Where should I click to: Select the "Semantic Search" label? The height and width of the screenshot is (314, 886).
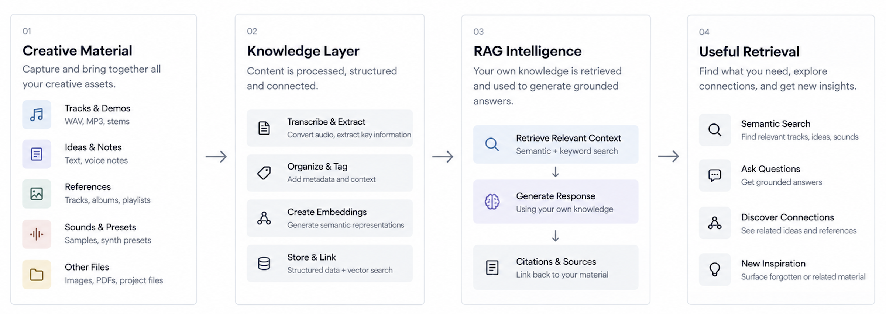pyautogui.click(x=776, y=124)
